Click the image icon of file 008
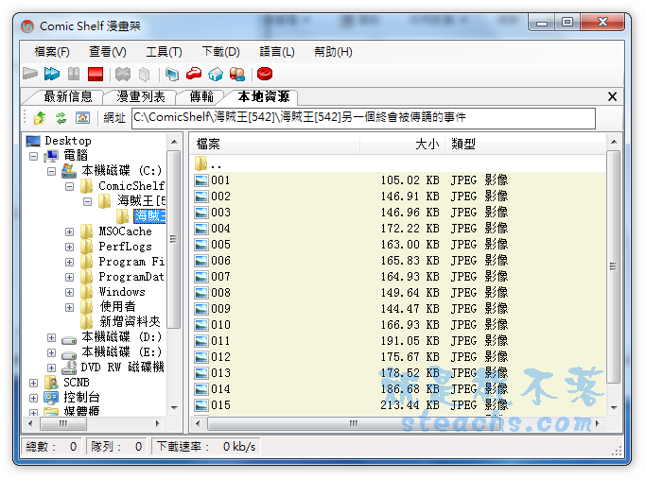645x479 pixels. (x=201, y=293)
